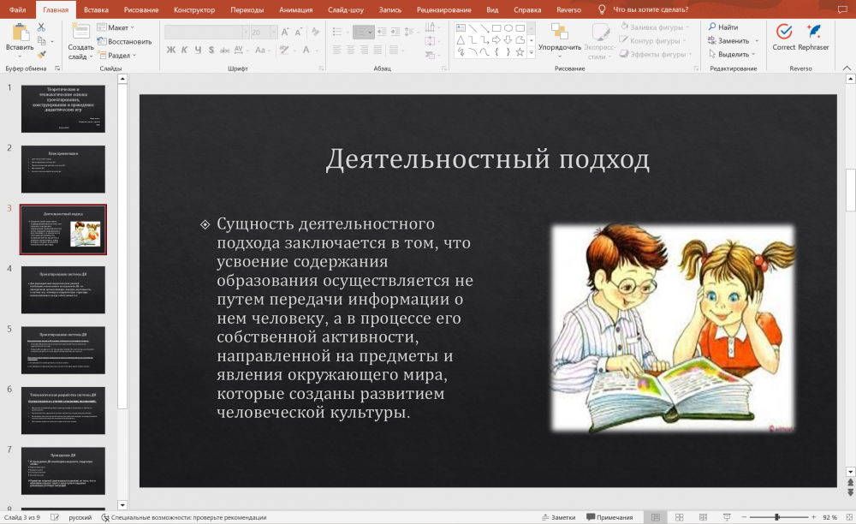
Task: Increase font size with the large A icon
Action: click(285, 33)
